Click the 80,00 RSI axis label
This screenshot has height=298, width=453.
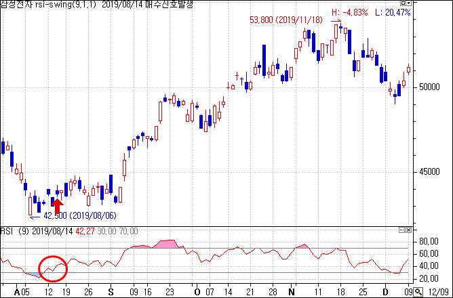coord(429,241)
